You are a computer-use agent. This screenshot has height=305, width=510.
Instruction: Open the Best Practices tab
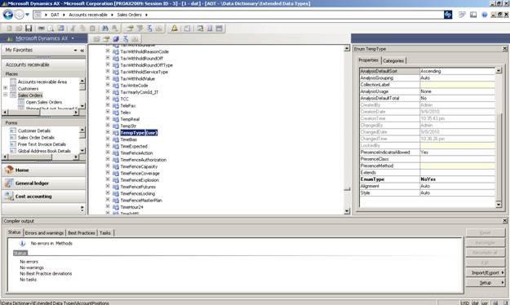coord(82,232)
